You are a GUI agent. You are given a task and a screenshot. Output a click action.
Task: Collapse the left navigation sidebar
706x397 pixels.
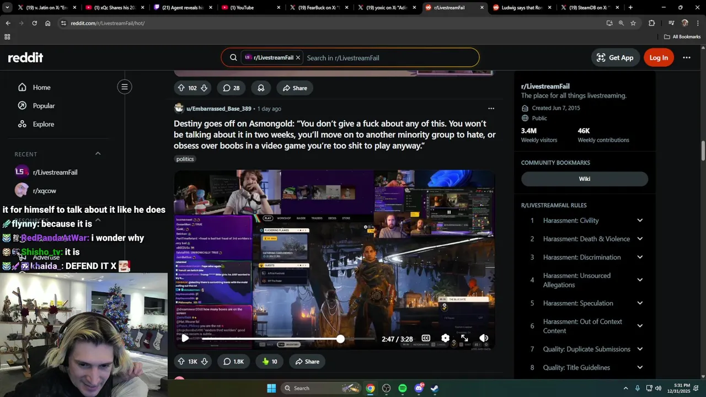pos(125,87)
